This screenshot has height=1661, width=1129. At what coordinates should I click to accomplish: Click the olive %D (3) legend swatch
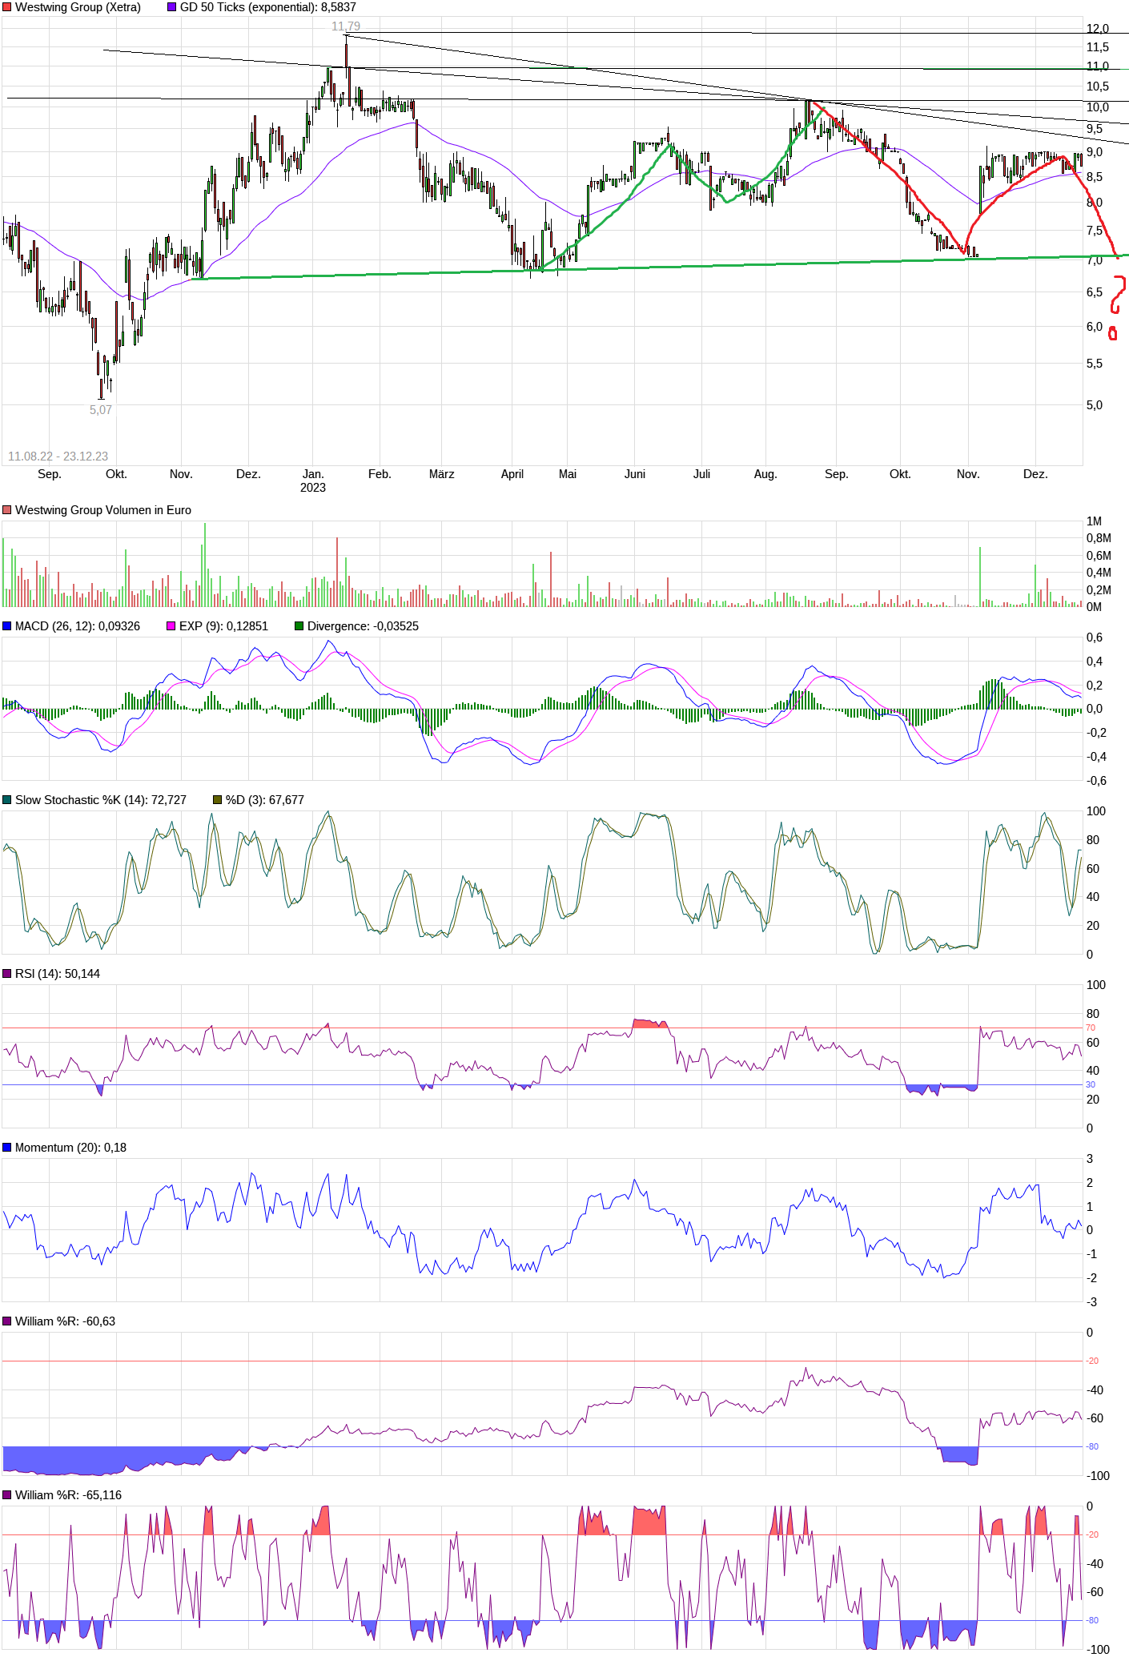point(217,800)
